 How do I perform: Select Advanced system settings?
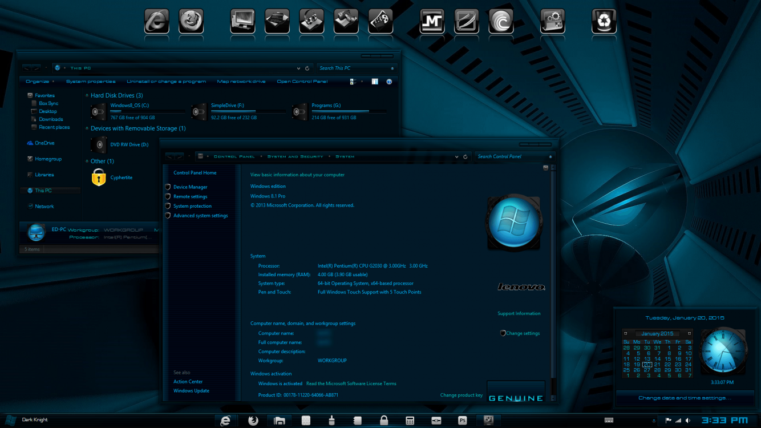click(201, 215)
